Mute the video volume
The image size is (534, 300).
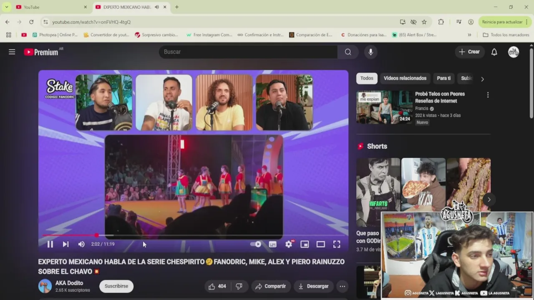(81, 244)
